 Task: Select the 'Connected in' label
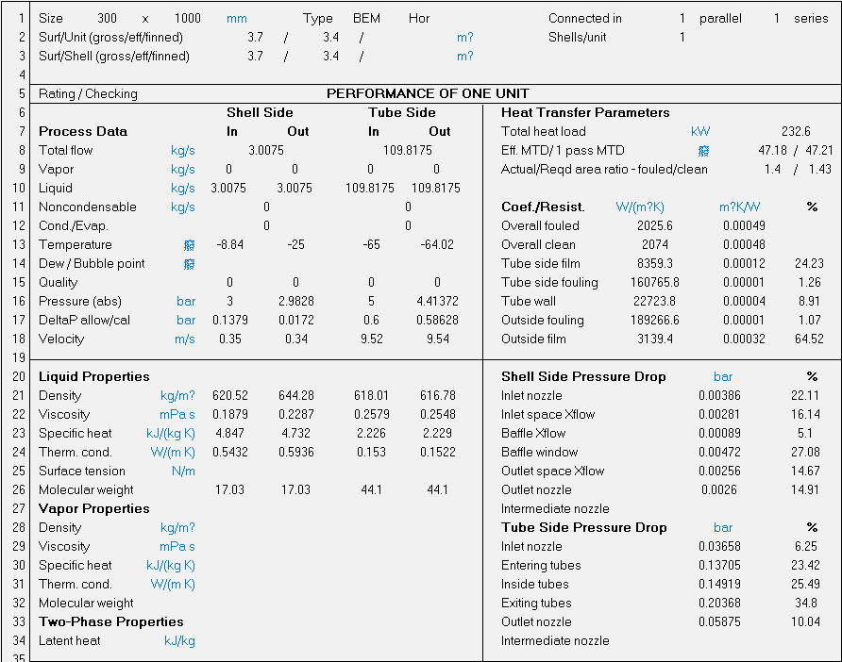click(585, 18)
